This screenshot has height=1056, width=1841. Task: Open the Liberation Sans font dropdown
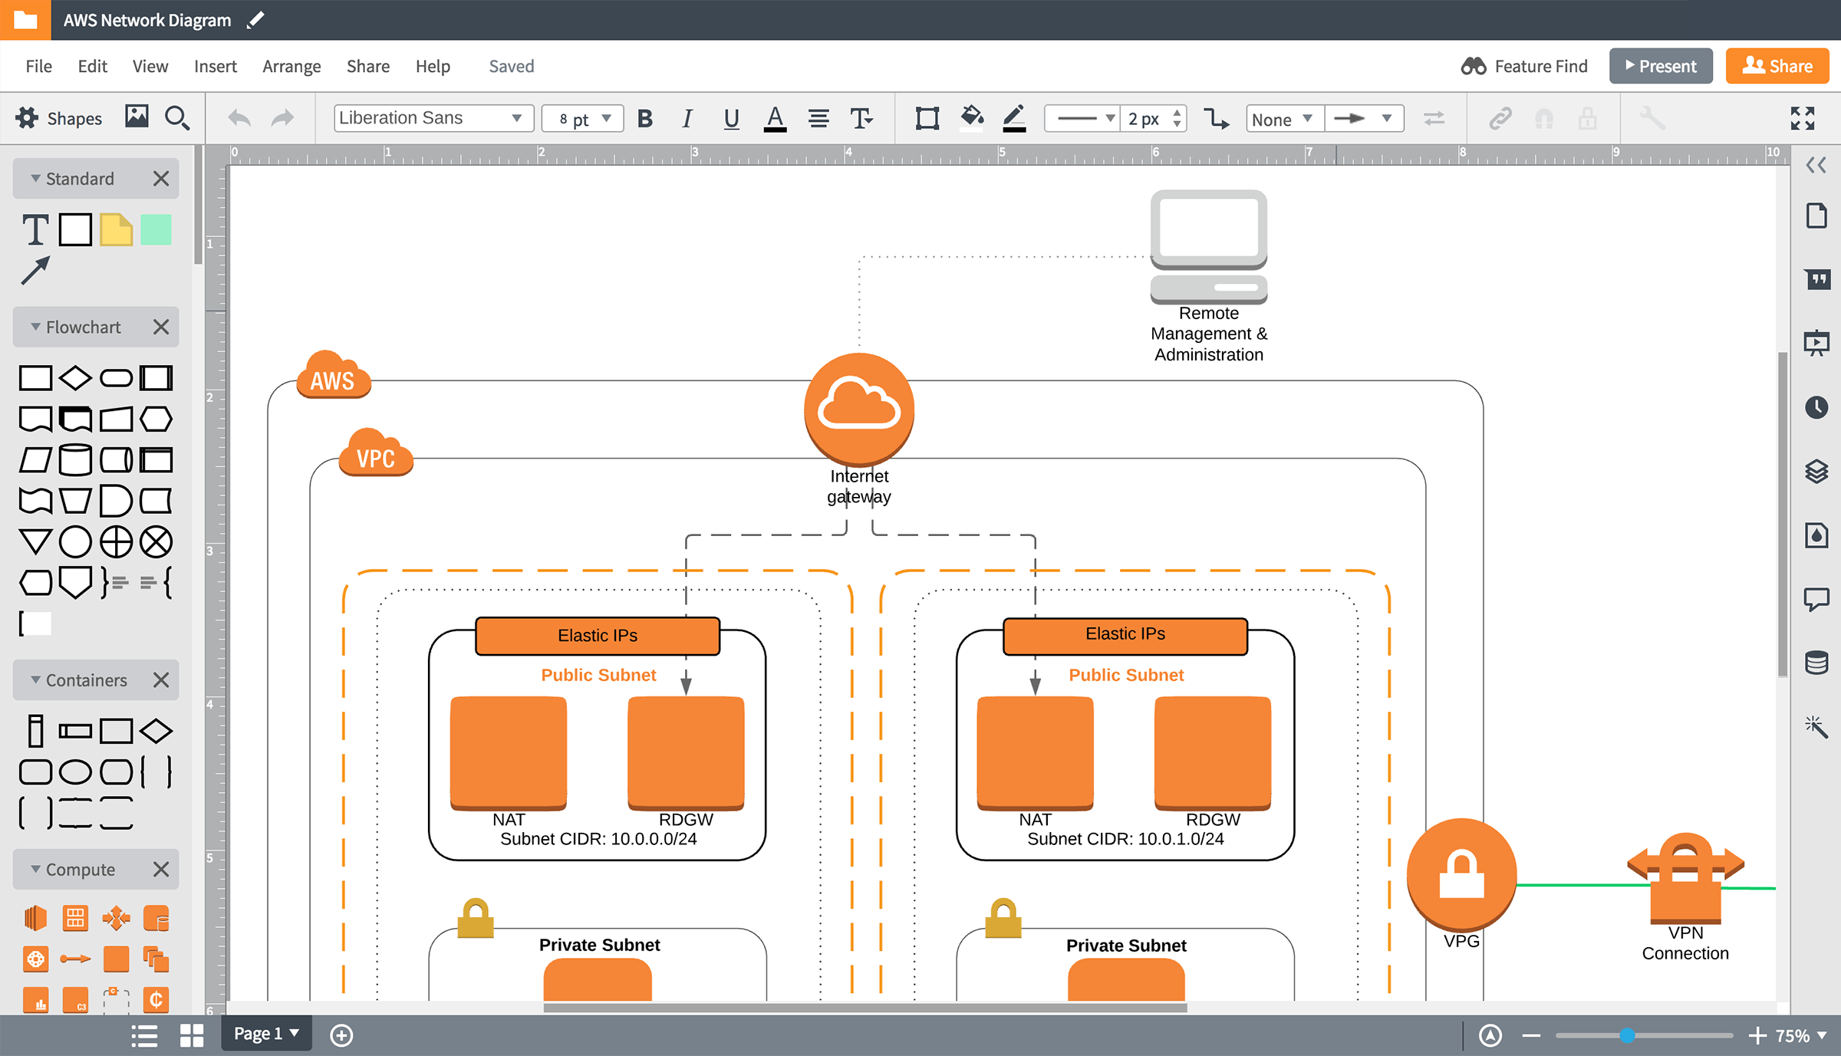tap(433, 118)
